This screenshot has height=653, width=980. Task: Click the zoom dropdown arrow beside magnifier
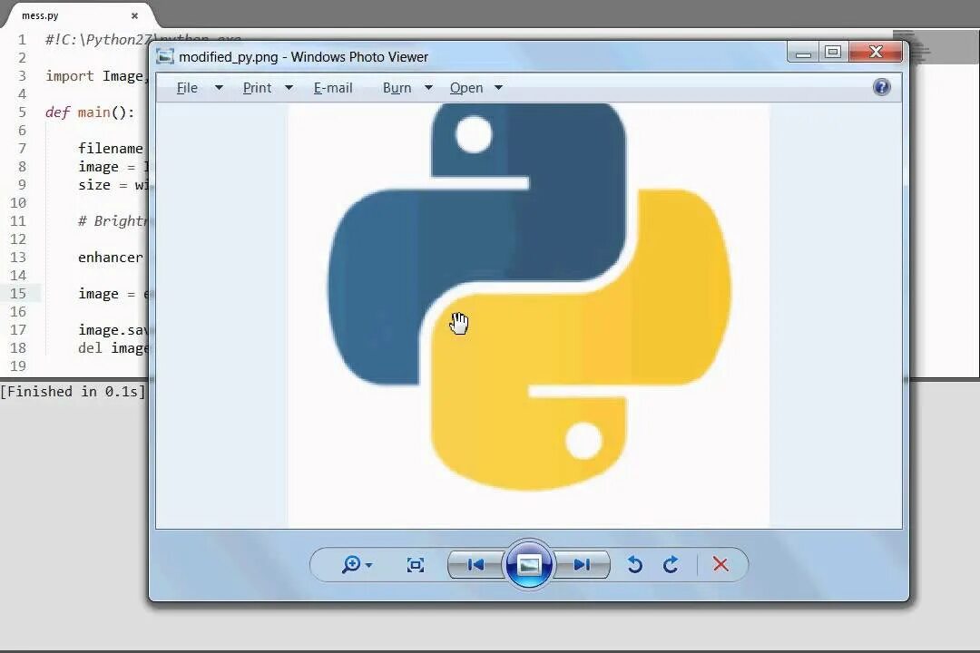tap(368, 565)
